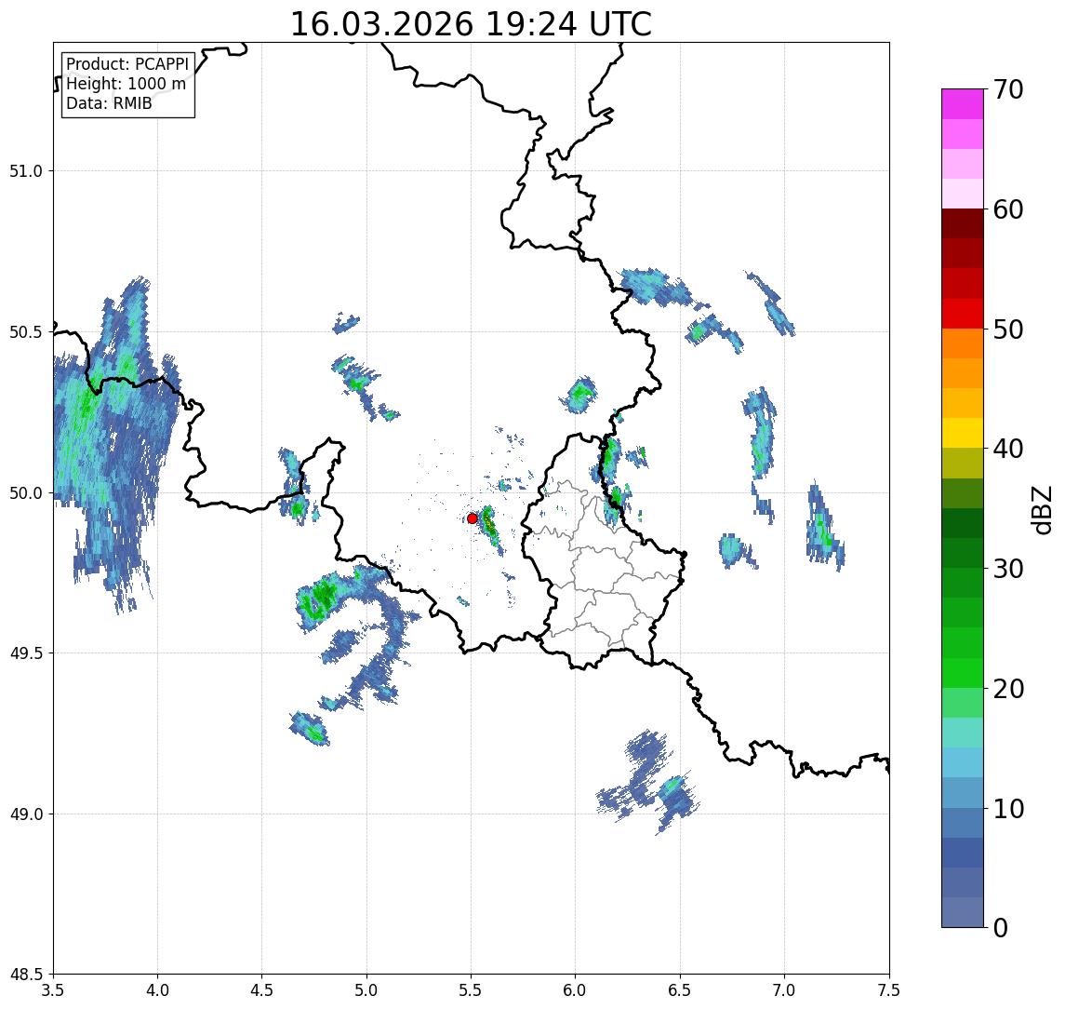The height and width of the screenshot is (1009, 1065).
Task: Click the title "16.03.2026 19:24 UTC"
Action: 471,24
